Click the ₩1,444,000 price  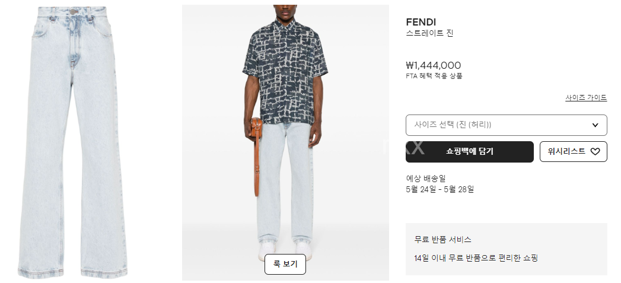pos(433,65)
